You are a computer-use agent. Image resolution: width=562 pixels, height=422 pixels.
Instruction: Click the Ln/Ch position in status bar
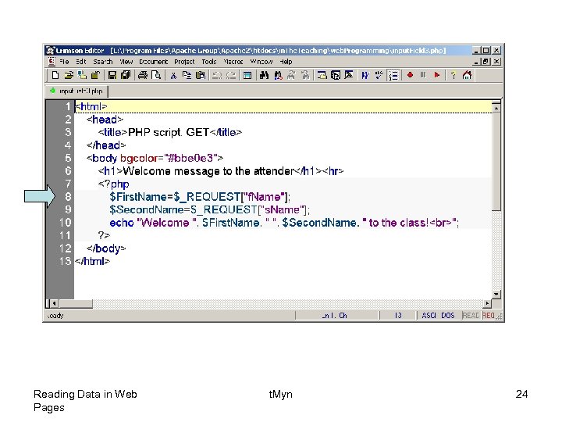(334, 316)
